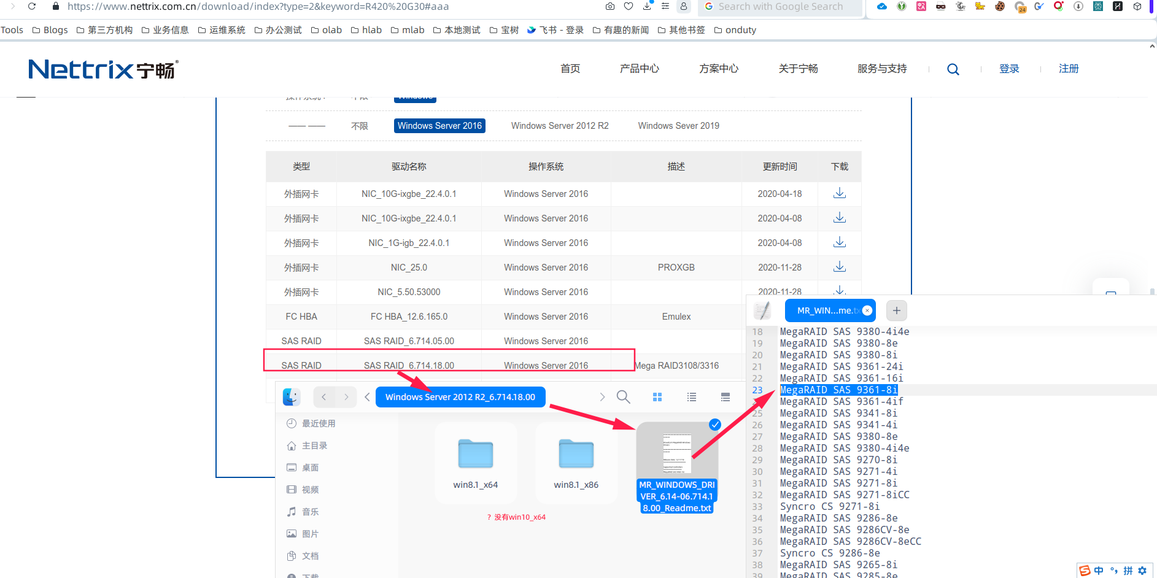The width and height of the screenshot is (1157, 578).
Task: Switch file manager to list view
Action: 692,397
